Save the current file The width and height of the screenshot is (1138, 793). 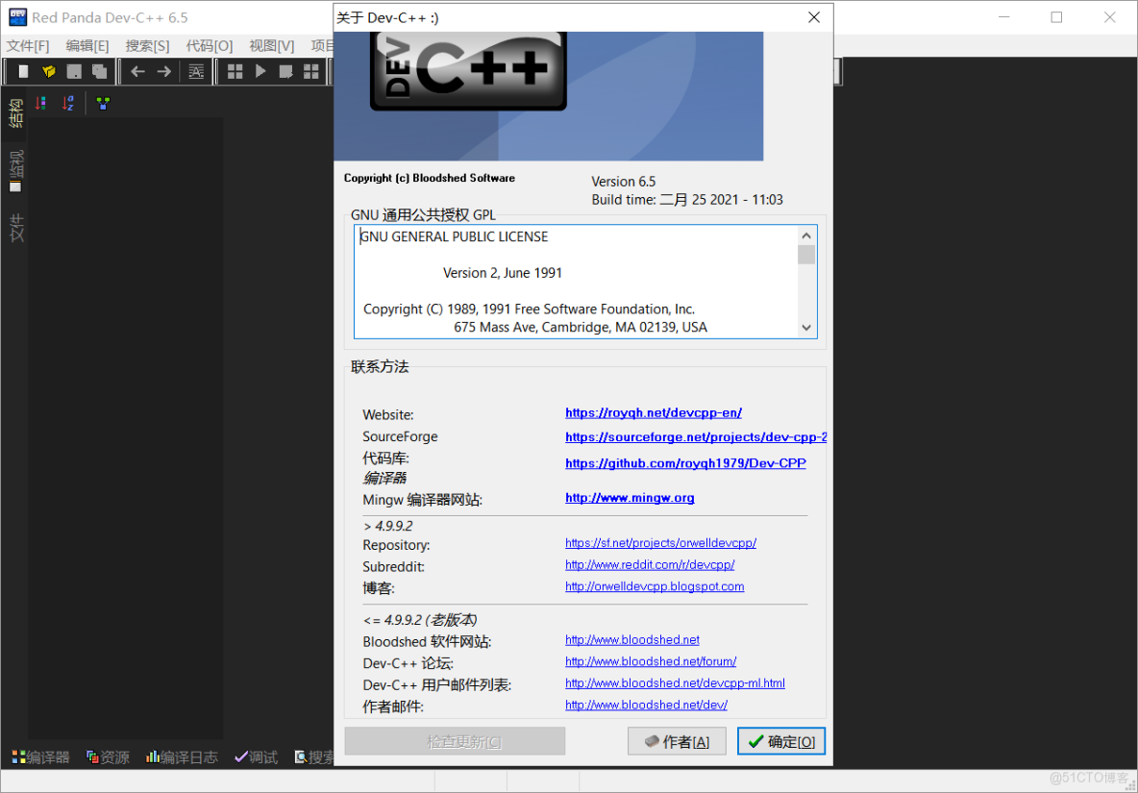74,70
